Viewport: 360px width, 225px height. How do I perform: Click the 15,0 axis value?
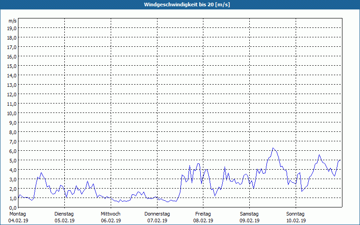(x=12, y=66)
